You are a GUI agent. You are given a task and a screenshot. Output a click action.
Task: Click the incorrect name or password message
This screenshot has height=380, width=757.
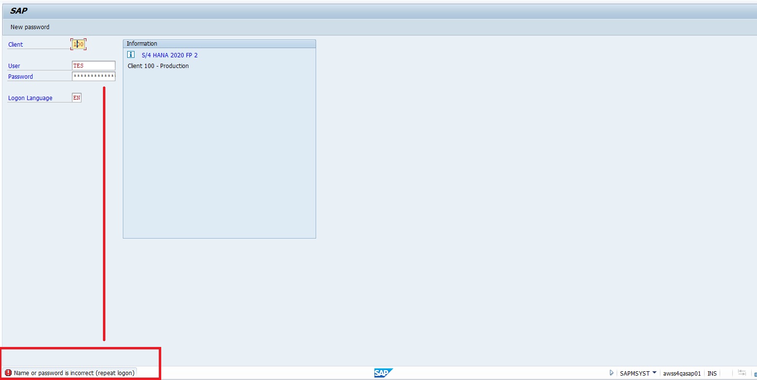[x=74, y=373]
